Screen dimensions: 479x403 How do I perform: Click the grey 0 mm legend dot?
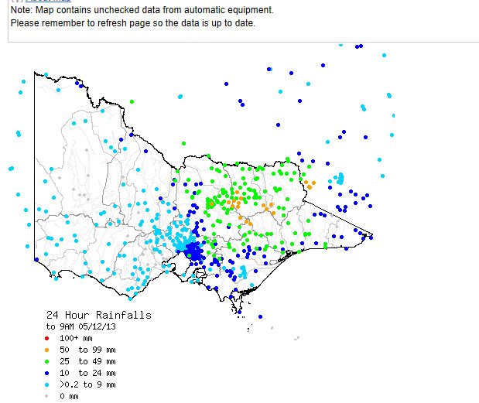click(x=46, y=396)
